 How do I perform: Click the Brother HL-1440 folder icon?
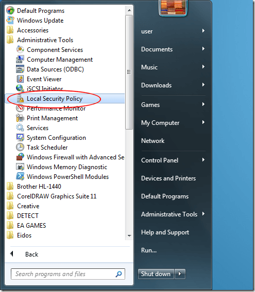(10, 186)
